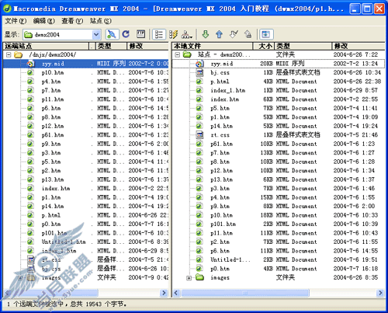The image size is (388, 313).
Task: Select index.htm in the remote site pane
Action: point(56,188)
